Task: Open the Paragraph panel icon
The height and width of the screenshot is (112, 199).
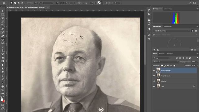Action: tap(149, 39)
